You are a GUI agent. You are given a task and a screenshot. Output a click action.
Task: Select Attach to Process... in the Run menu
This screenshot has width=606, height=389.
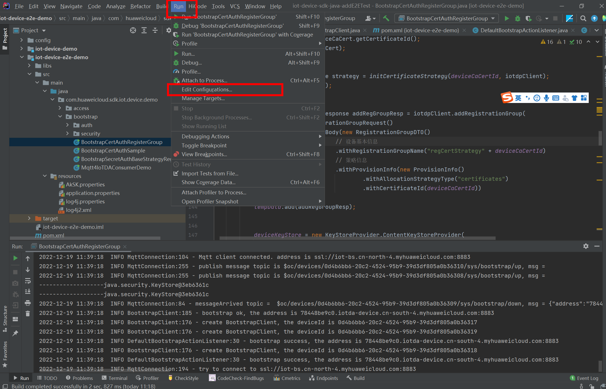[x=248, y=81]
